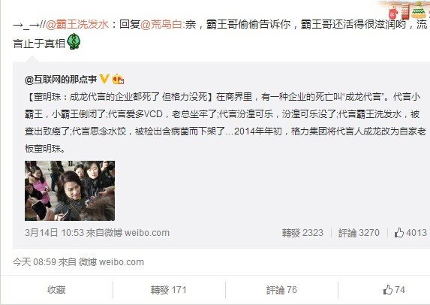Like this post with the 74 thumbs-up

(394, 290)
